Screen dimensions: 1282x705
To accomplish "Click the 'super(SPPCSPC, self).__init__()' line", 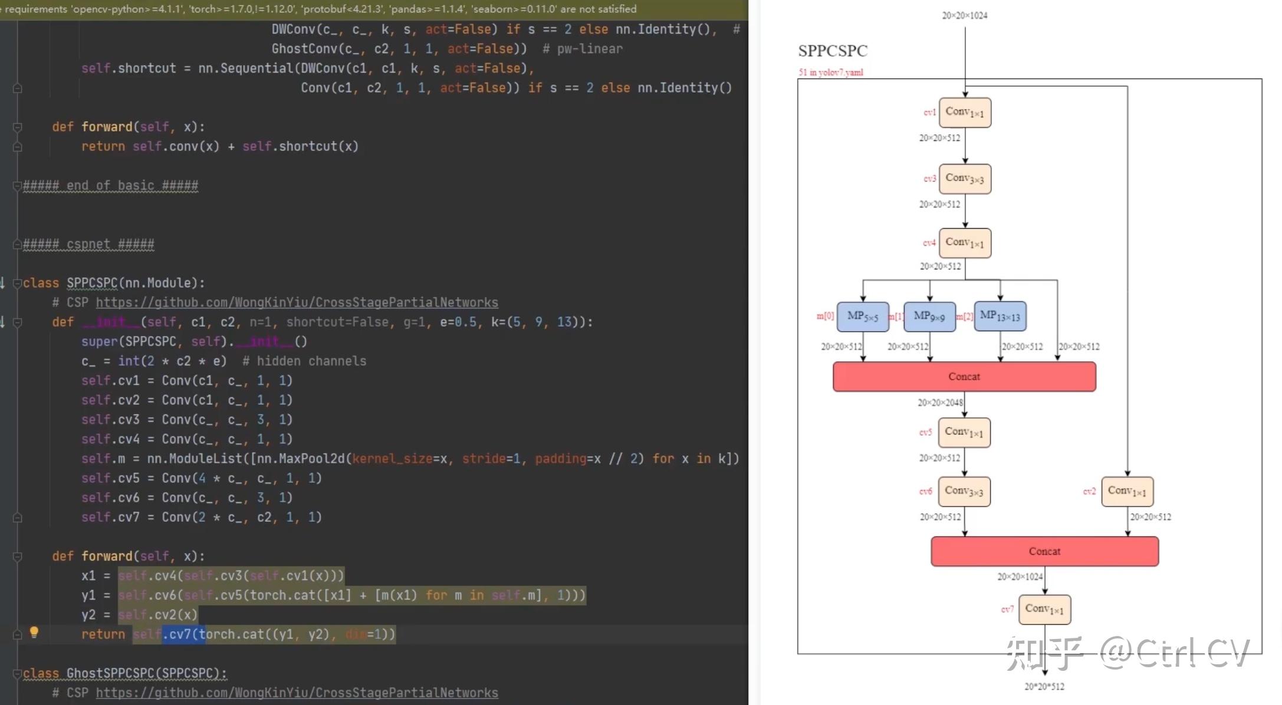I will (x=195, y=342).
